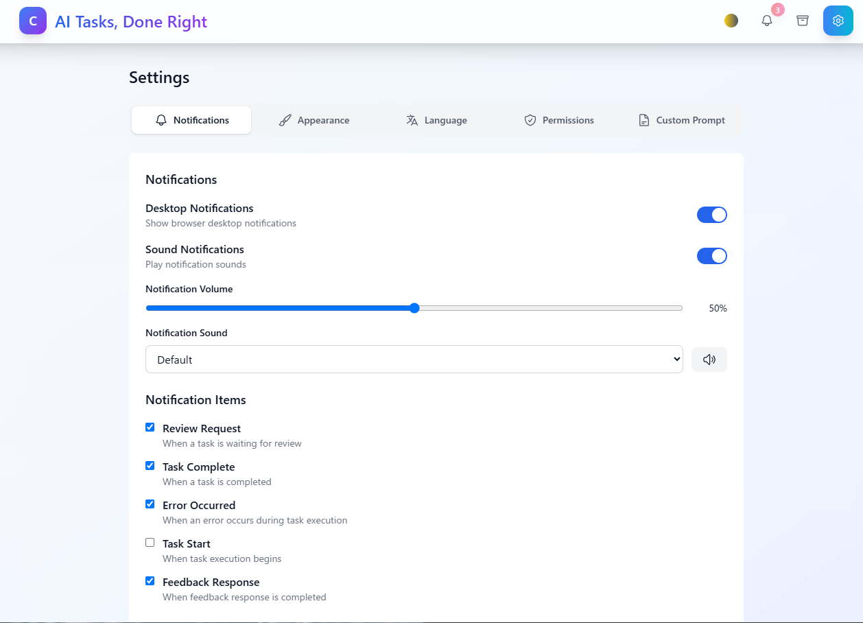Viewport: 863px width, 623px height.
Task: Click the Feedback Response checkbox
Action: pos(150,580)
